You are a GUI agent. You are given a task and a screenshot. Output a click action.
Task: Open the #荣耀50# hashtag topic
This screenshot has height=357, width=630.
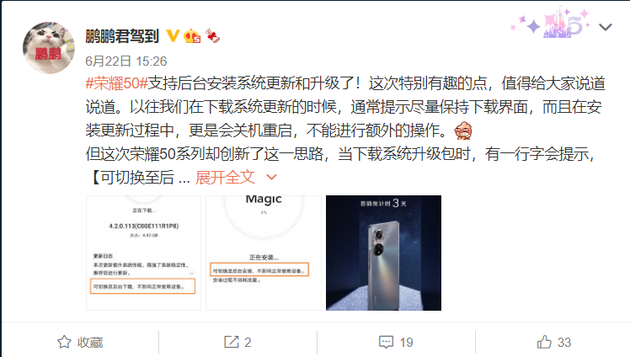pyautogui.click(x=117, y=83)
